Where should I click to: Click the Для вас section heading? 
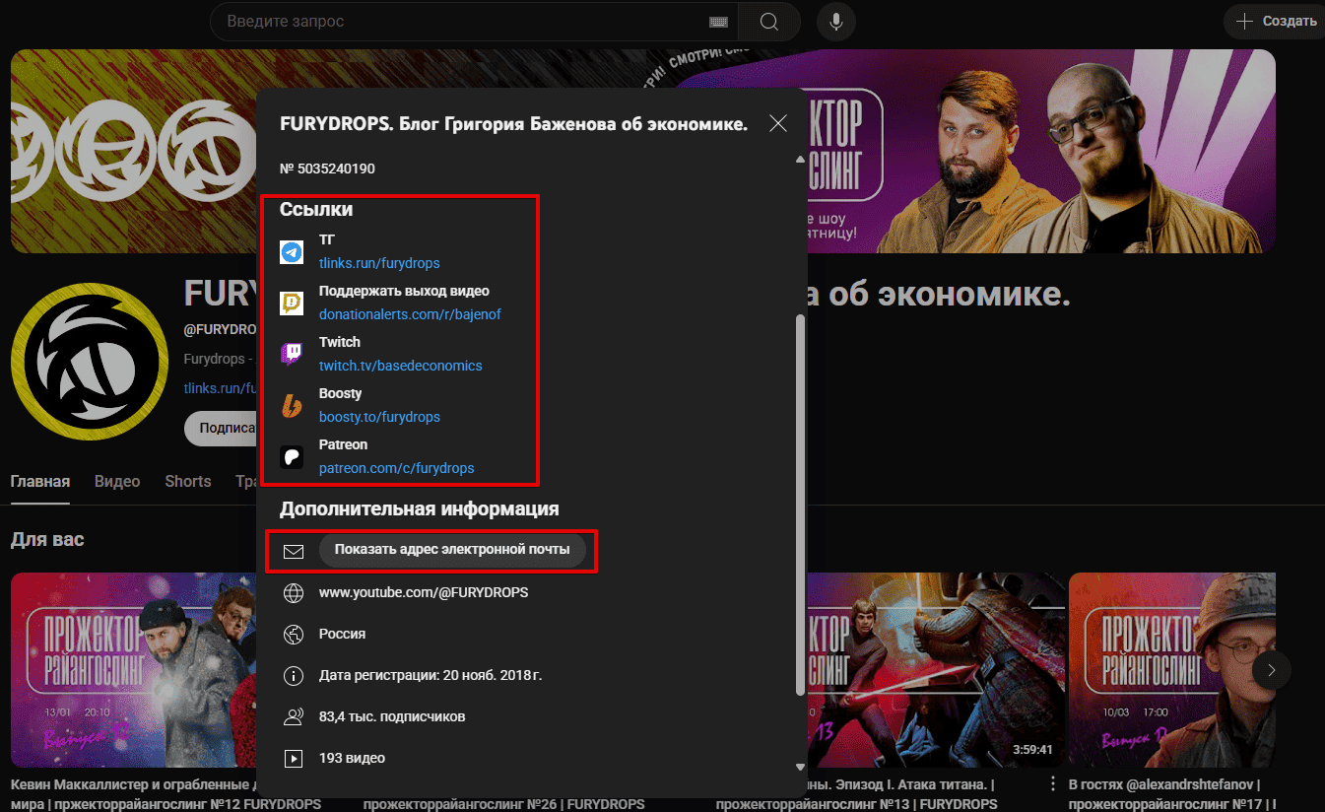pyautogui.click(x=47, y=540)
